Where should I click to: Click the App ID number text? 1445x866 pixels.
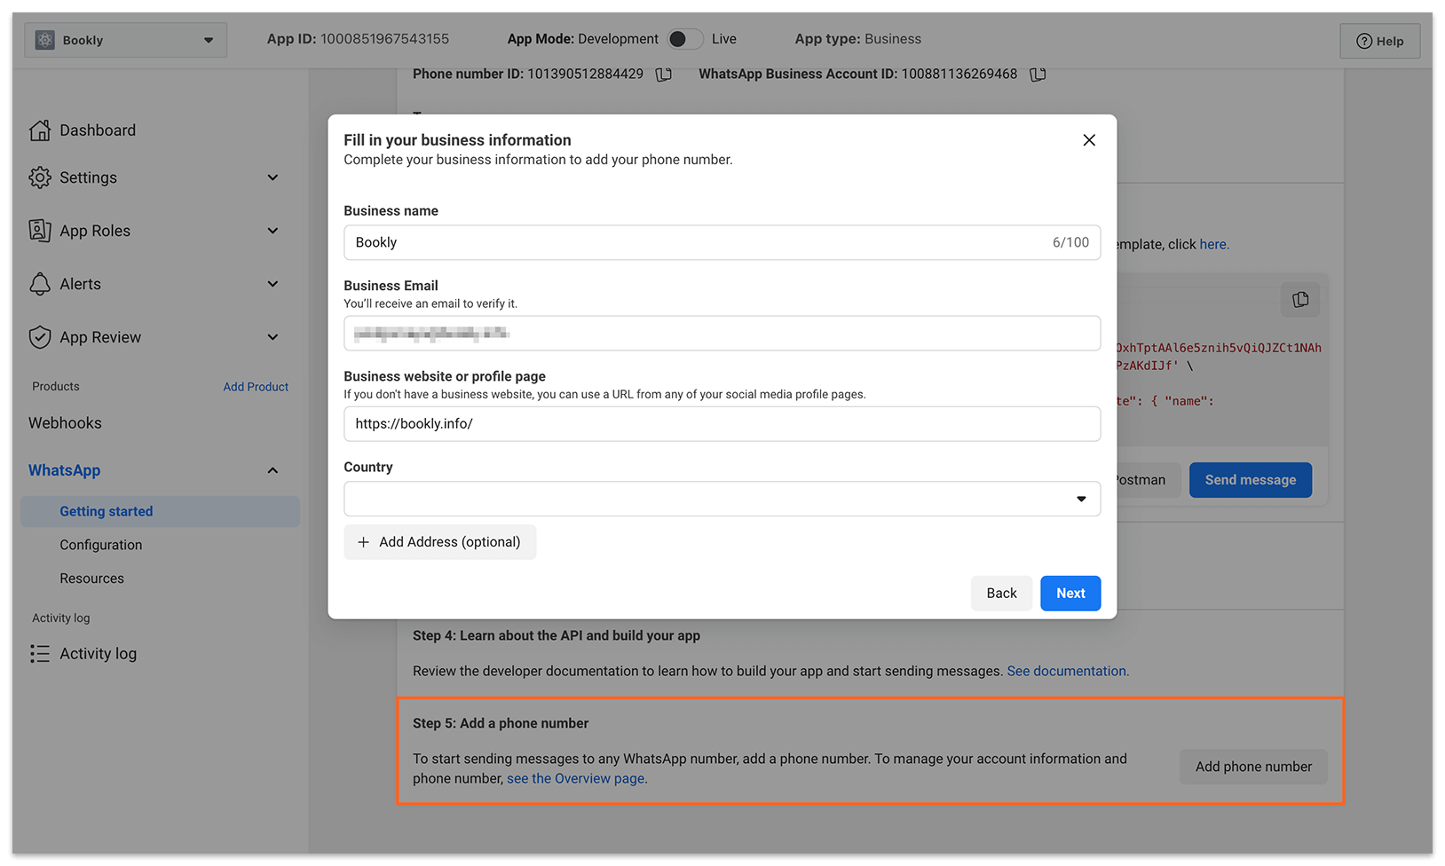pyautogui.click(x=384, y=39)
